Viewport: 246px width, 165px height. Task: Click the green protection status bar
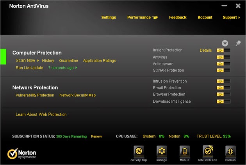[3, 57]
